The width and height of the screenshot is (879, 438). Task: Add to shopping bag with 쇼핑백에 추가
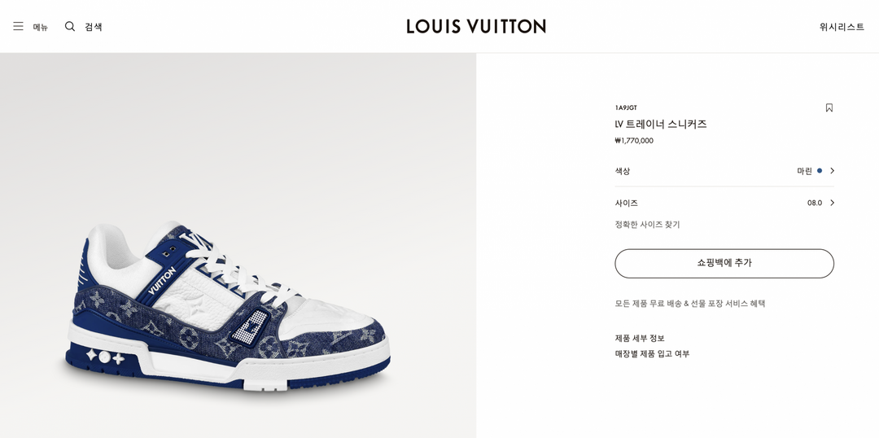724,264
